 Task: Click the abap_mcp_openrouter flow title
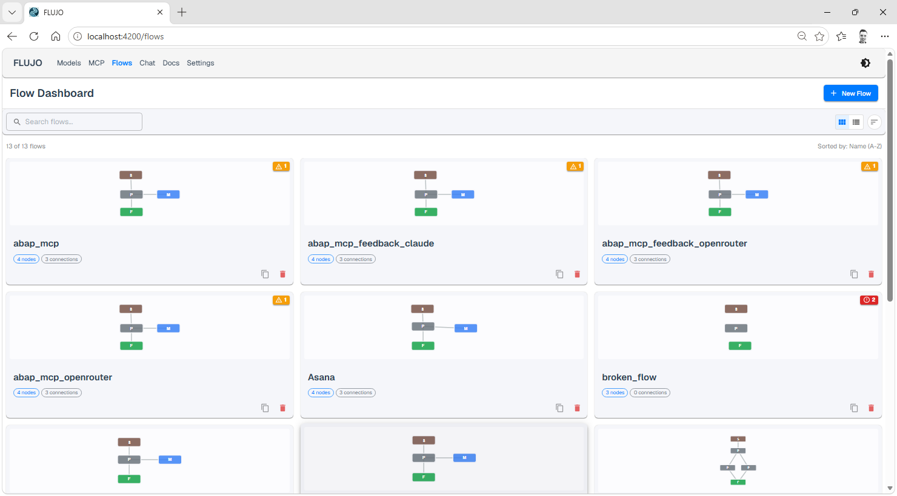click(x=63, y=377)
